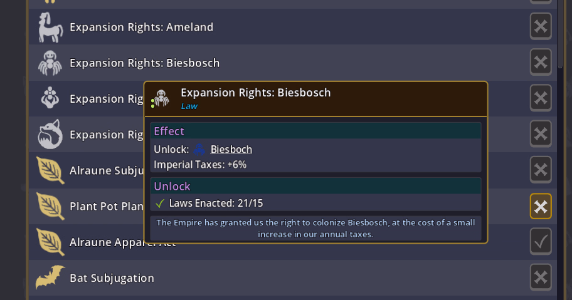Click the leaf icon beside Alraune Apparel Act
The width and height of the screenshot is (572, 300).
(50, 242)
